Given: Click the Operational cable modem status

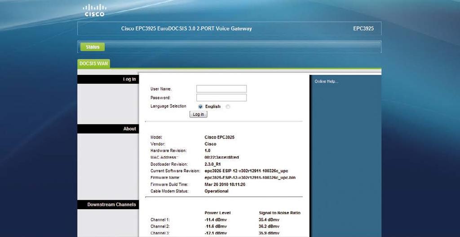Looking at the screenshot, I should 217,191.
